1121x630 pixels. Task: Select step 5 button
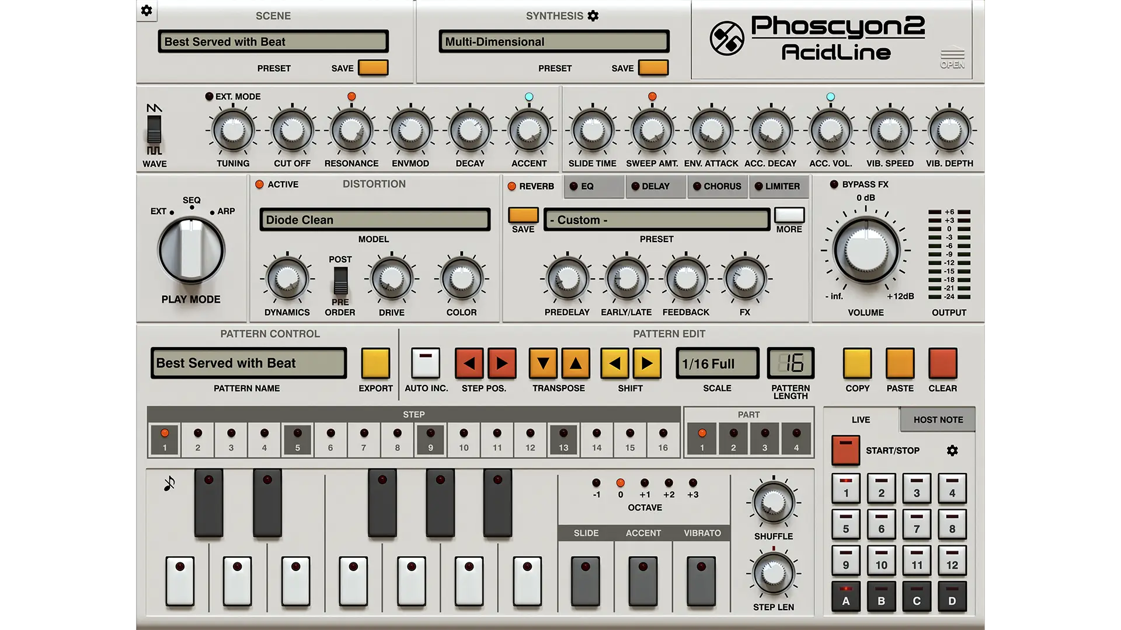(x=297, y=440)
